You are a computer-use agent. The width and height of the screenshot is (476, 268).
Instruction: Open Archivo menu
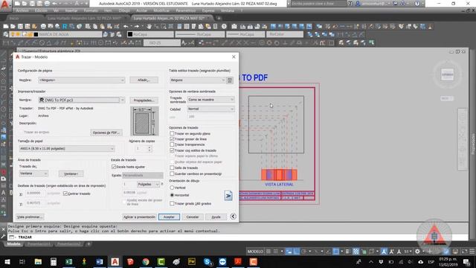click(22, 10)
